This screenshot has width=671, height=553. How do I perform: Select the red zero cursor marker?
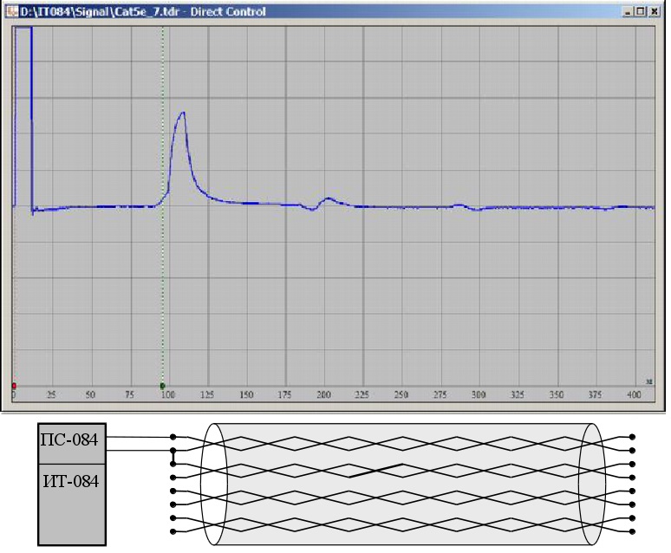pyautogui.click(x=14, y=386)
